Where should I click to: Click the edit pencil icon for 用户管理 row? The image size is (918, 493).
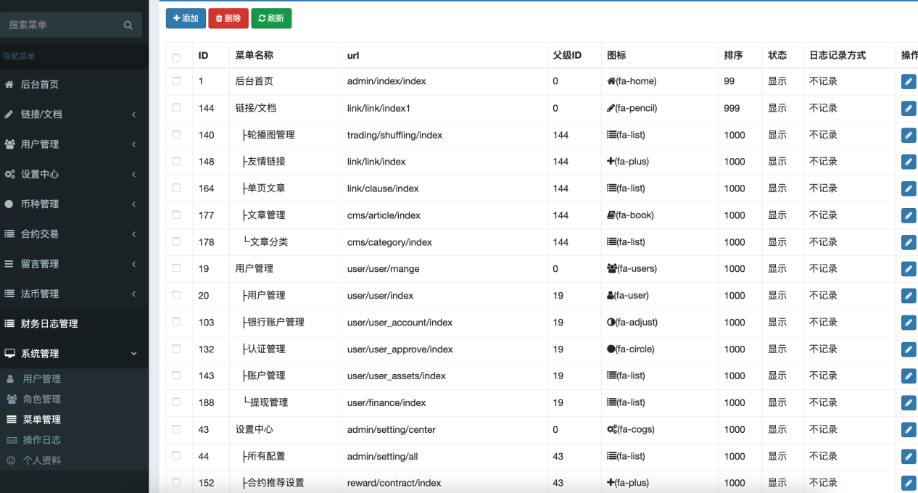tap(909, 268)
